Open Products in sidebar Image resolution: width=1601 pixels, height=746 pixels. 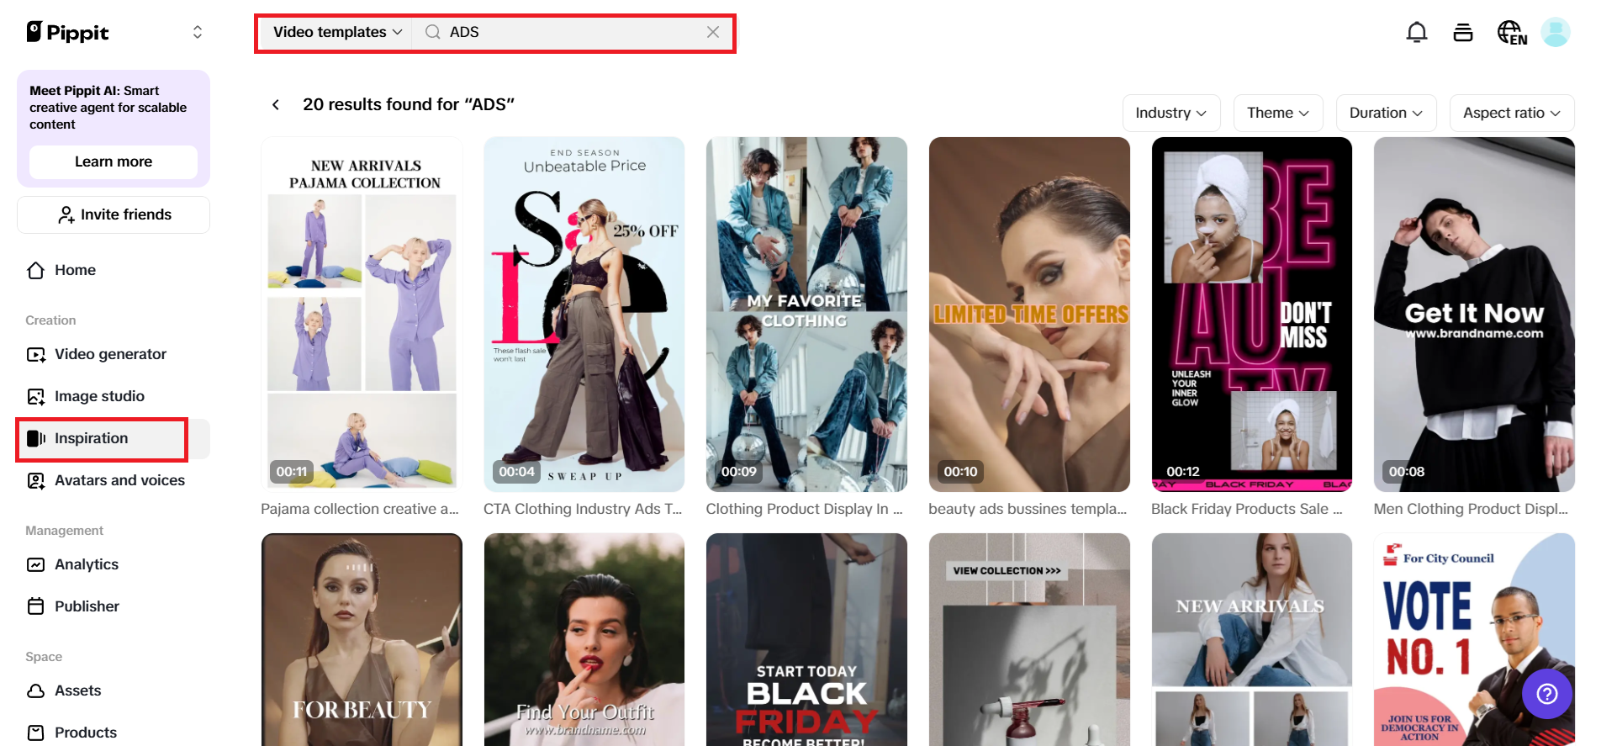click(114, 733)
